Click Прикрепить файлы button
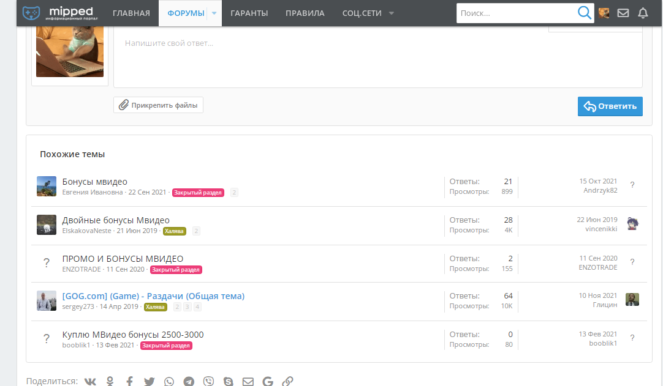The height and width of the screenshot is (386, 663). (158, 105)
